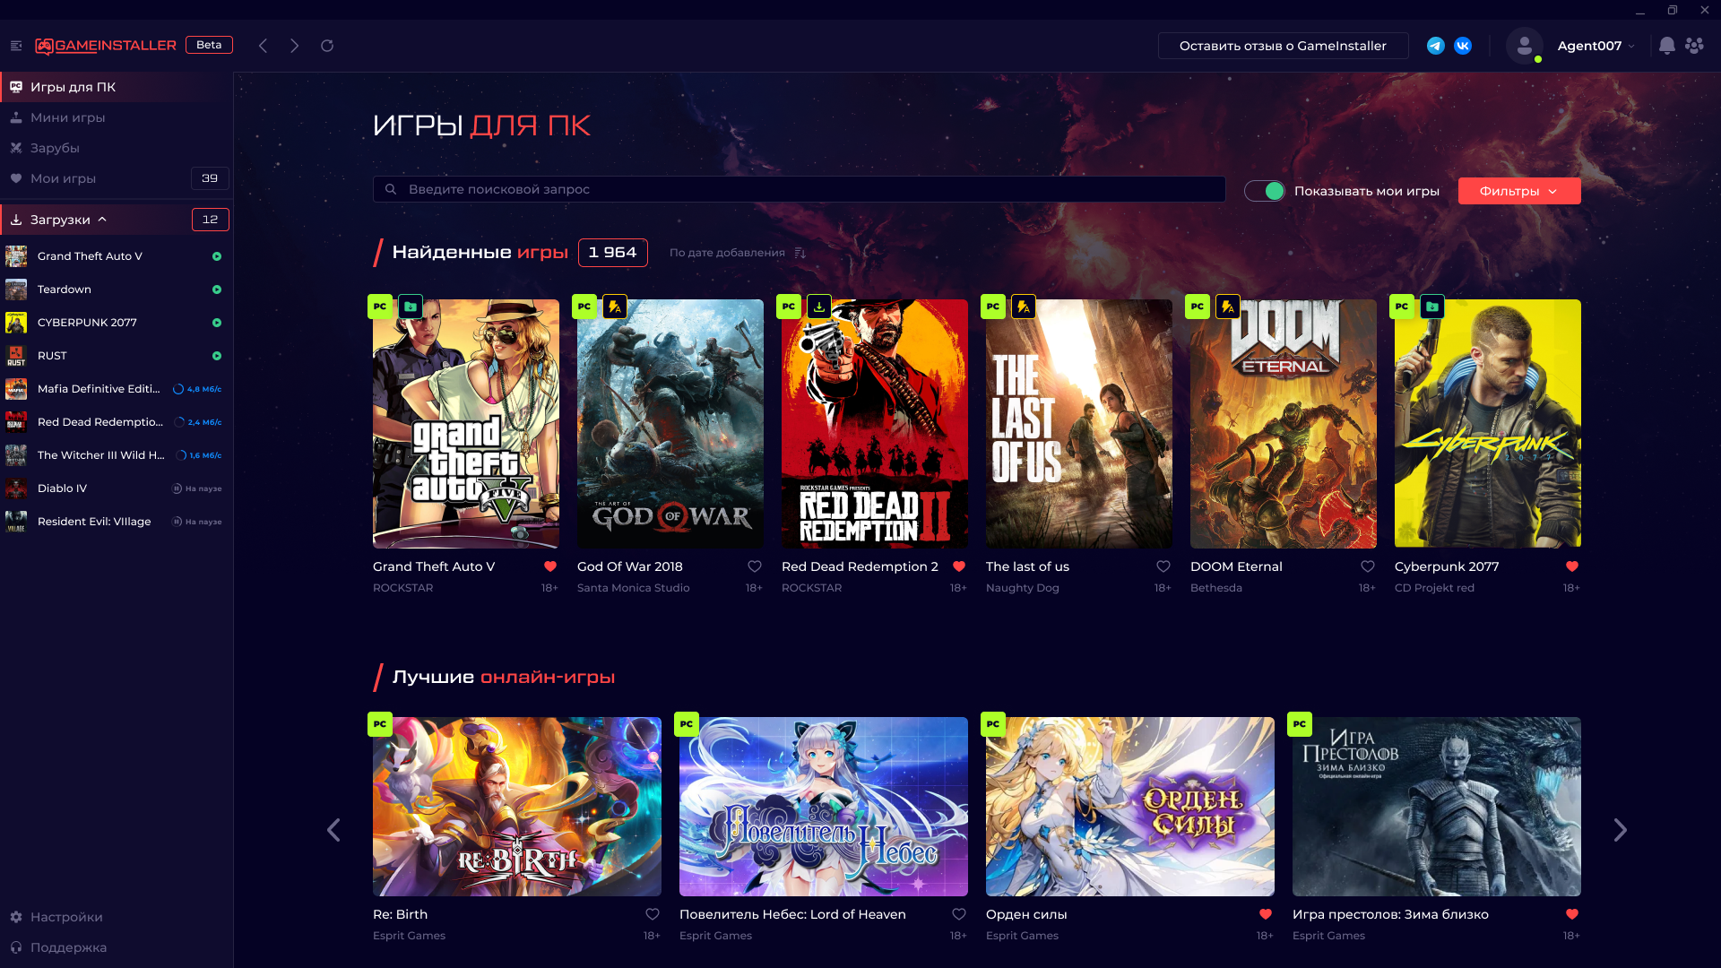Favorite Re: Birth heart
Viewport: 1721px width, 968px height.
click(653, 914)
